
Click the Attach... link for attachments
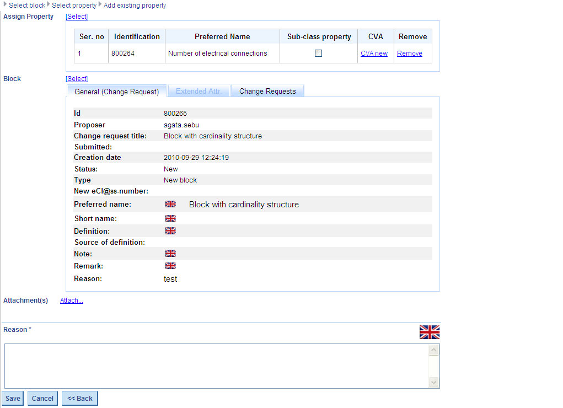(72, 300)
